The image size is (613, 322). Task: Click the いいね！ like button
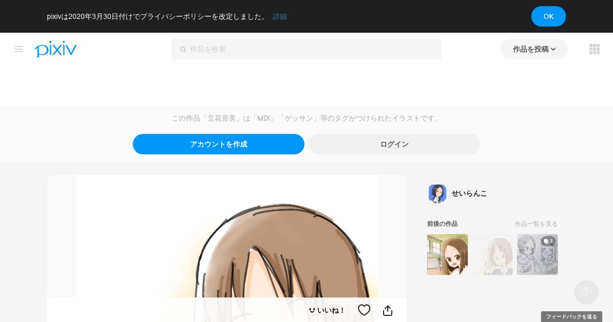327,310
